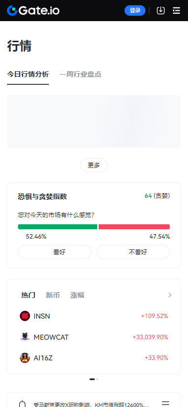The width and height of the screenshot is (188, 407).
Task: Select the 新币 tab
Action: point(53,295)
